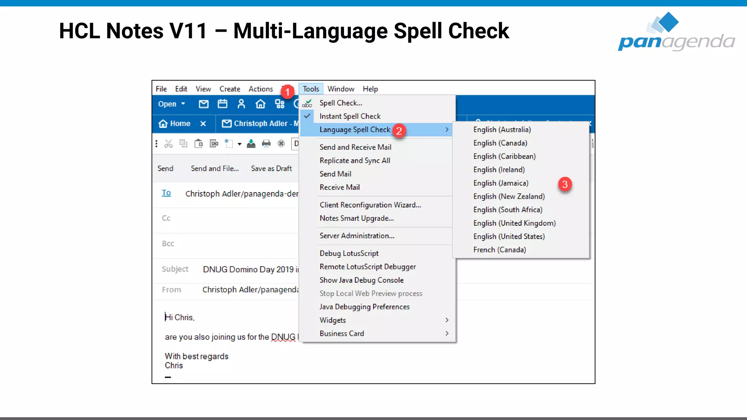Image resolution: width=747 pixels, height=420 pixels.
Task: Open the Help menu
Action: [370, 89]
